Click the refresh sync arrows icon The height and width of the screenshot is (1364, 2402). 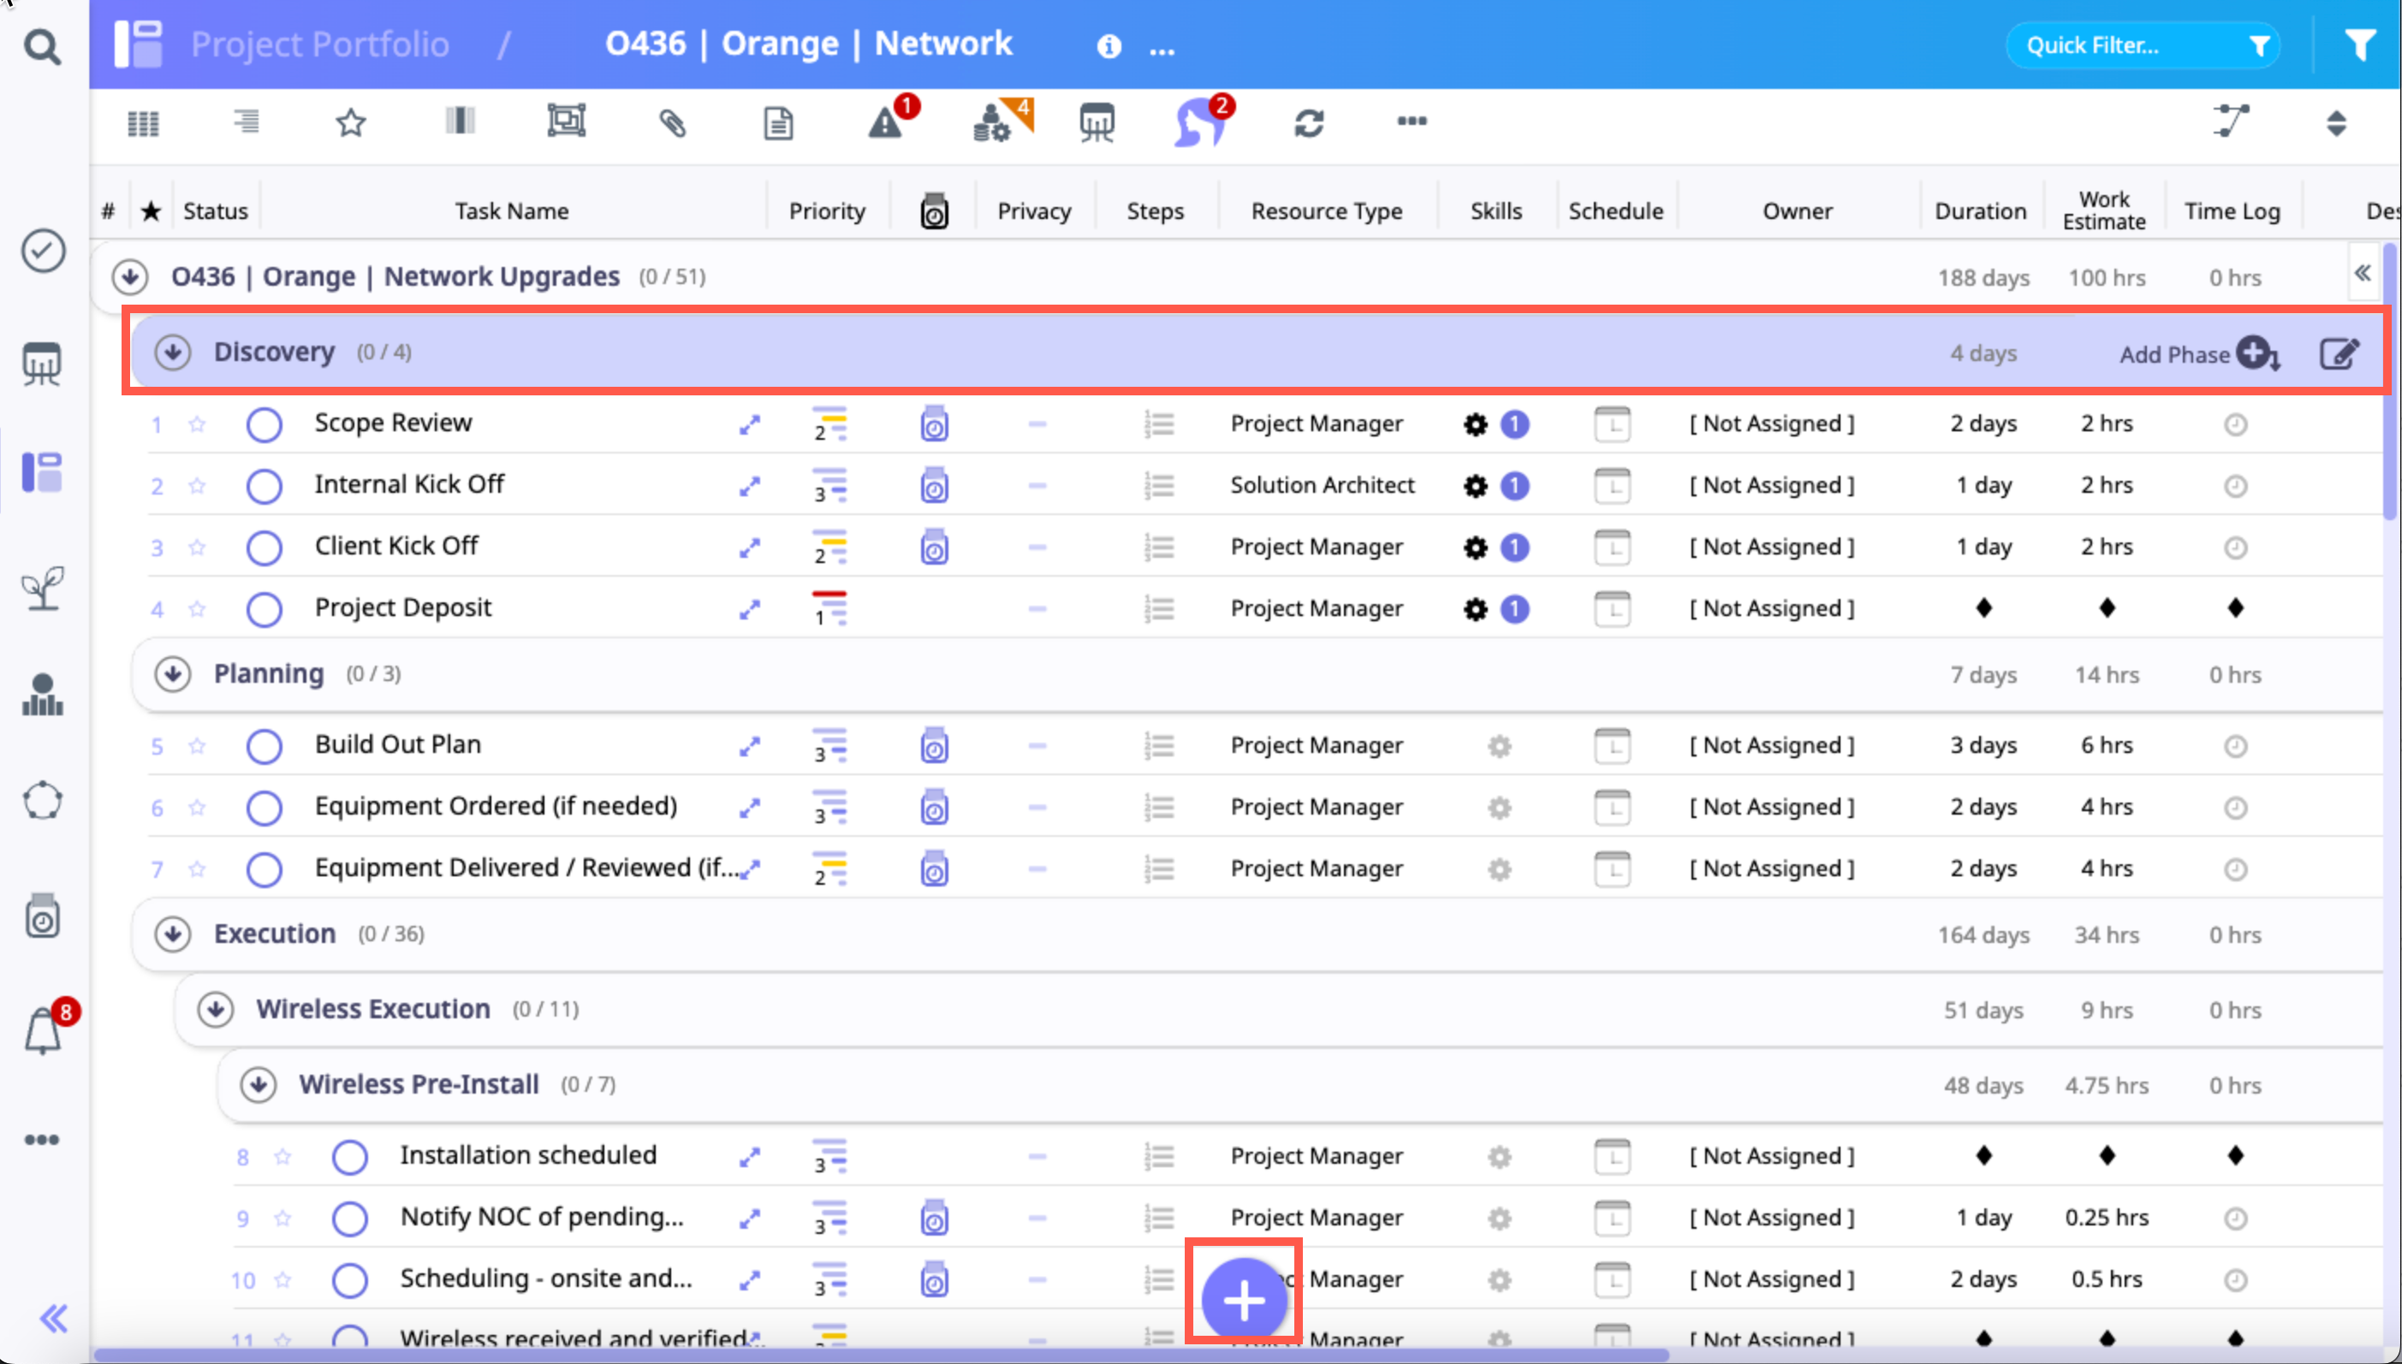pos(1308,122)
